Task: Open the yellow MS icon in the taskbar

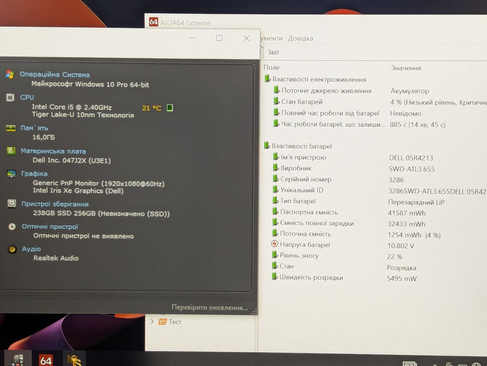Action: [74, 360]
